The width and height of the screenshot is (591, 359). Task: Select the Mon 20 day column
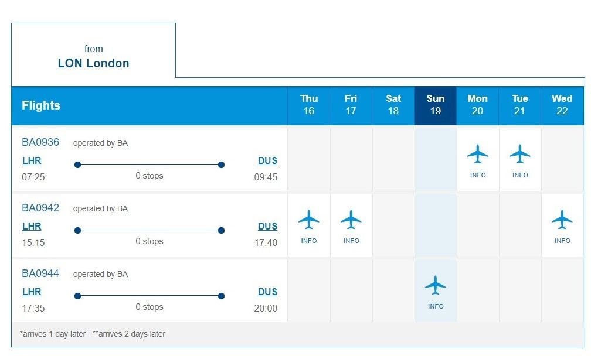(477, 105)
